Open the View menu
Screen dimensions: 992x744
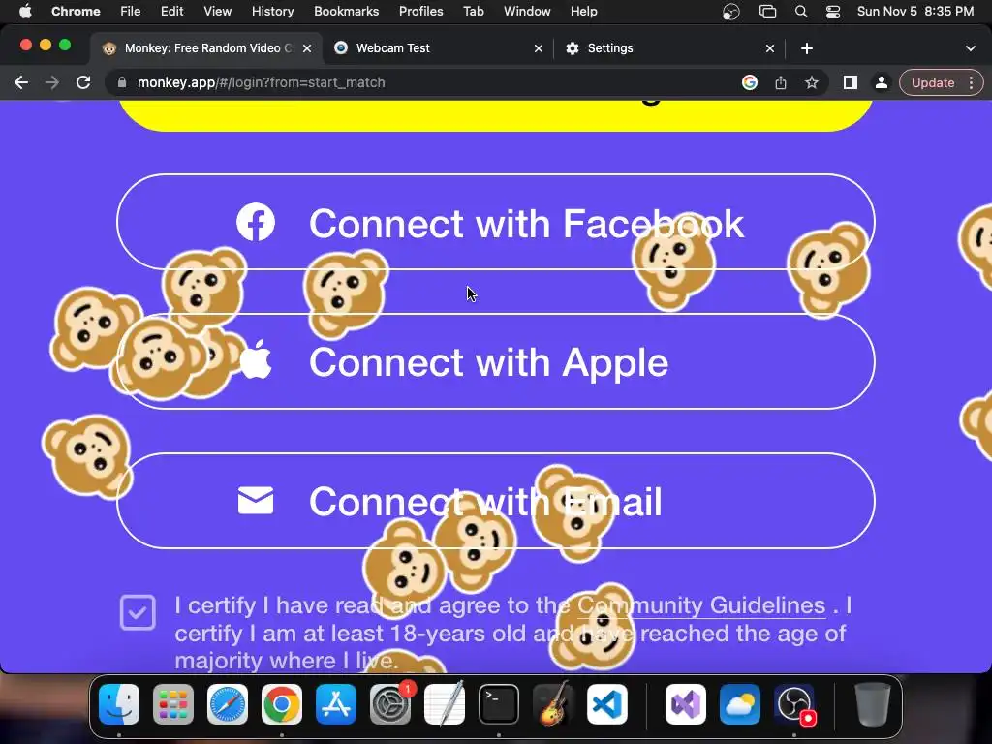[218, 12]
